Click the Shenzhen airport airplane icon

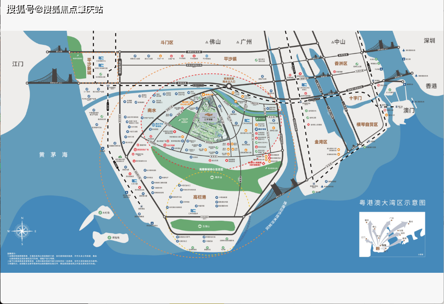(x=403, y=49)
